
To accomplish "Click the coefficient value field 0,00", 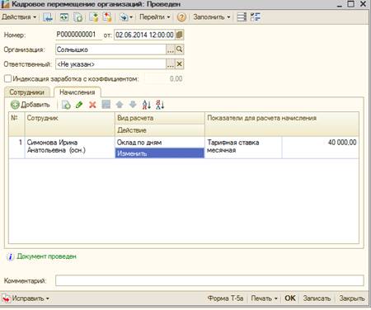I will point(164,79).
